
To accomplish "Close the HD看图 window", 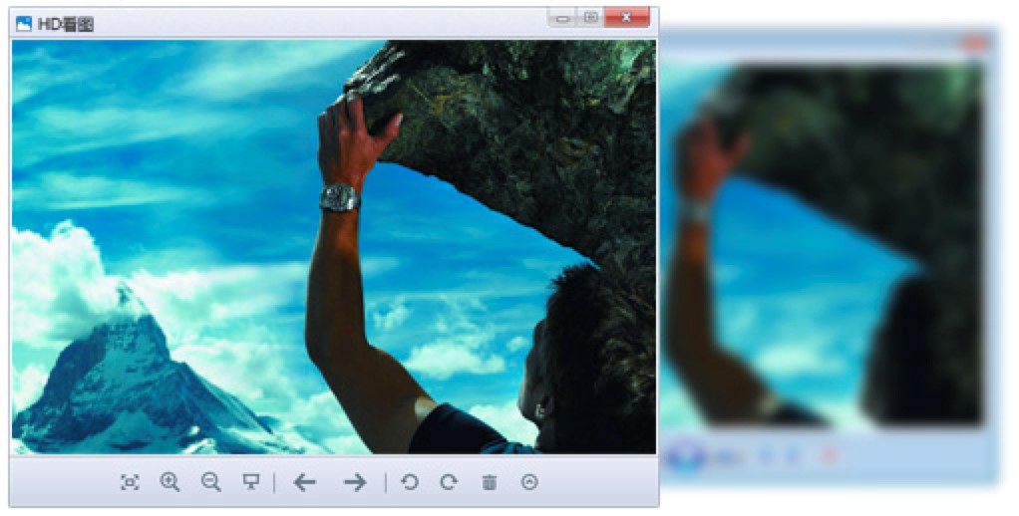I will [x=626, y=18].
